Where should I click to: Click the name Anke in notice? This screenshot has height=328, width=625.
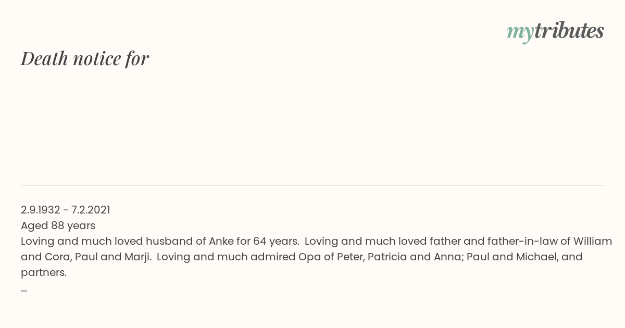[x=221, y=241]
